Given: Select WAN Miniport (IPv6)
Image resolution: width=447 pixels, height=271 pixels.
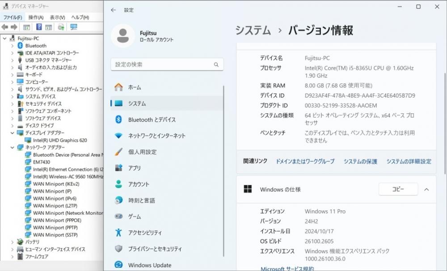Looking at the screenshot, I should tap(55, 198).
